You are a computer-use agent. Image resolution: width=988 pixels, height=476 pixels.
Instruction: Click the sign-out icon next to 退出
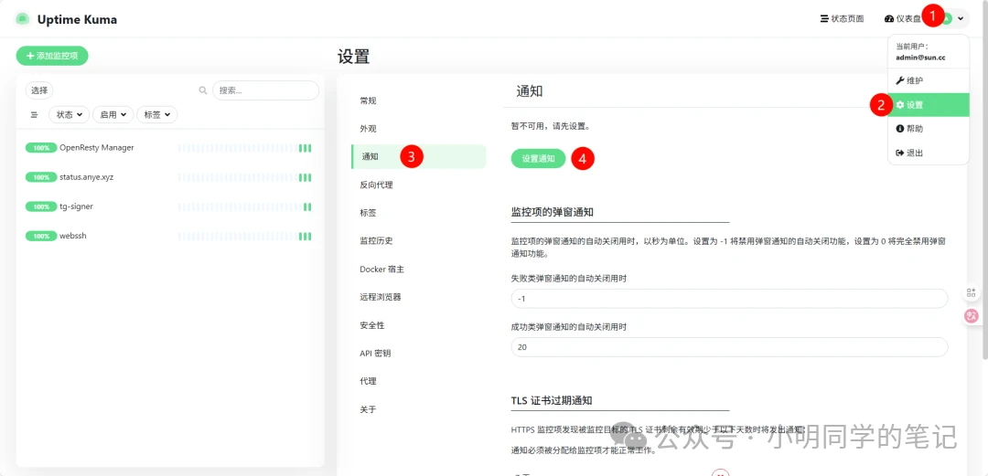pos(900,153)
